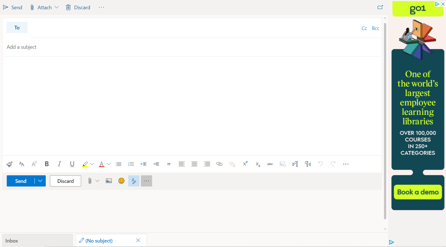446x247 pixels.
Task: Click the blue Send button
Action: 21,181
